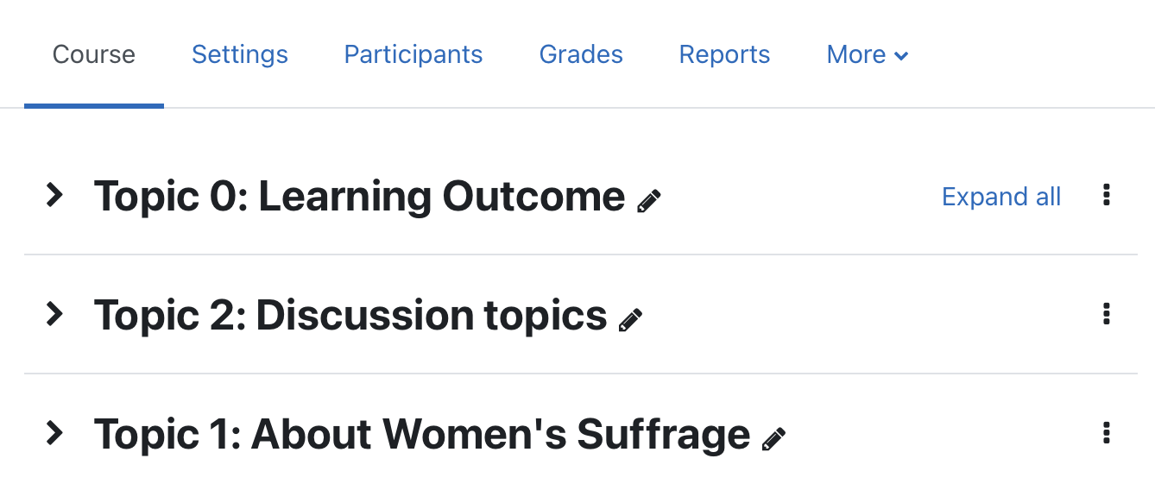Viewport: 1155px width, 490px height.
Task: Open the Topic 0: Learning Outcome title
Action: point(359,197)
